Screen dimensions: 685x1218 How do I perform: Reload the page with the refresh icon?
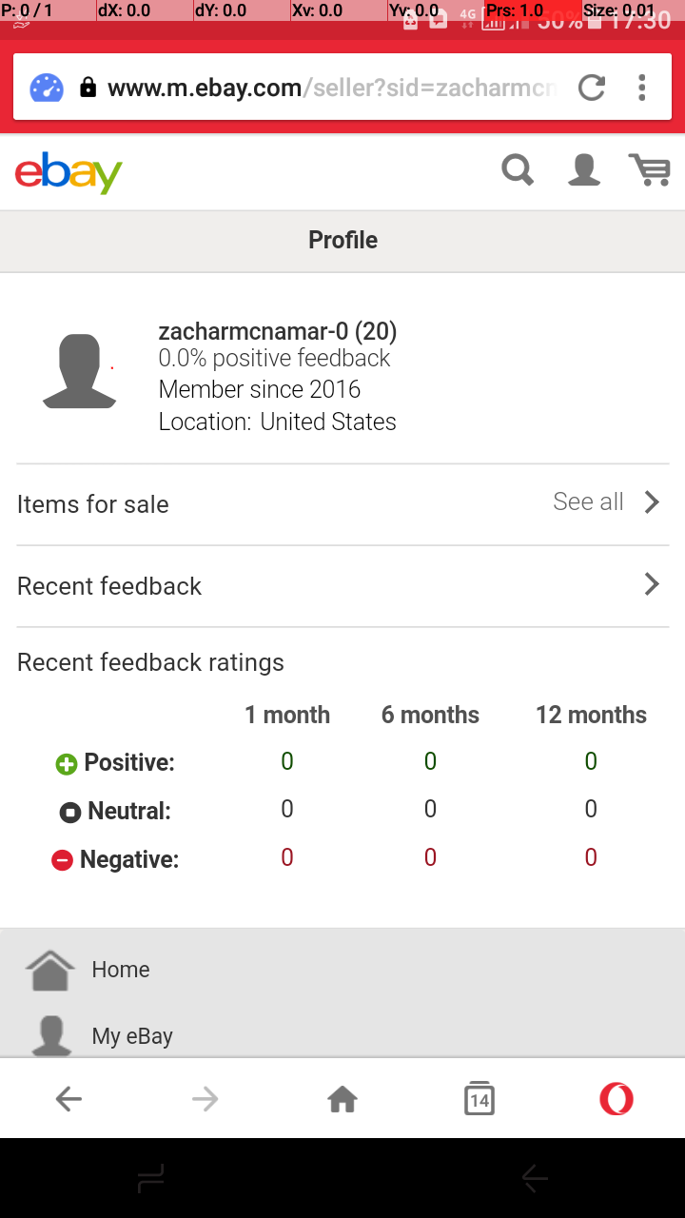pos(592,88)
